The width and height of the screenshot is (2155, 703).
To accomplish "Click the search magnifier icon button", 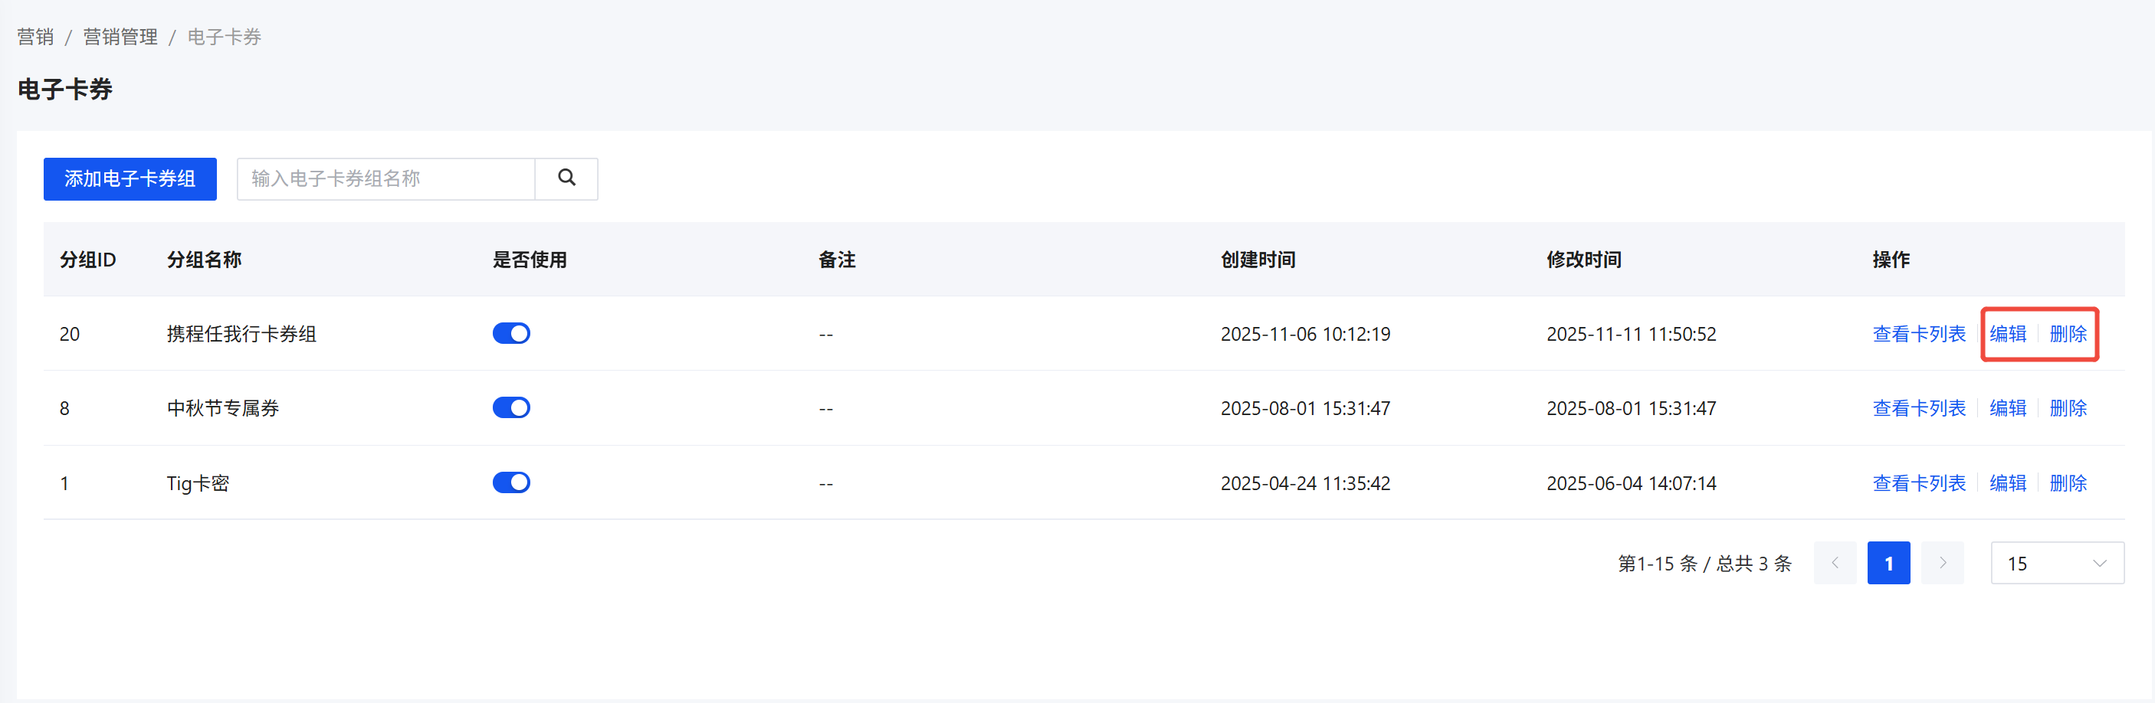I will 566,178.
